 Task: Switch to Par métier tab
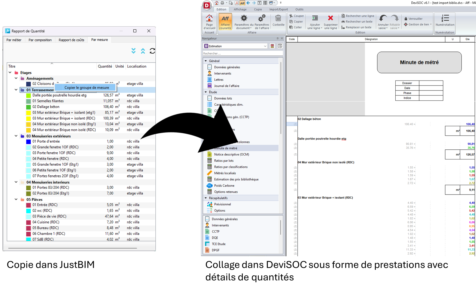tap(14, 40)
